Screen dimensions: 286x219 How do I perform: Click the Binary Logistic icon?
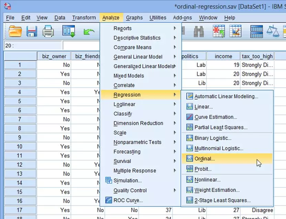click(x=189, y=138)
